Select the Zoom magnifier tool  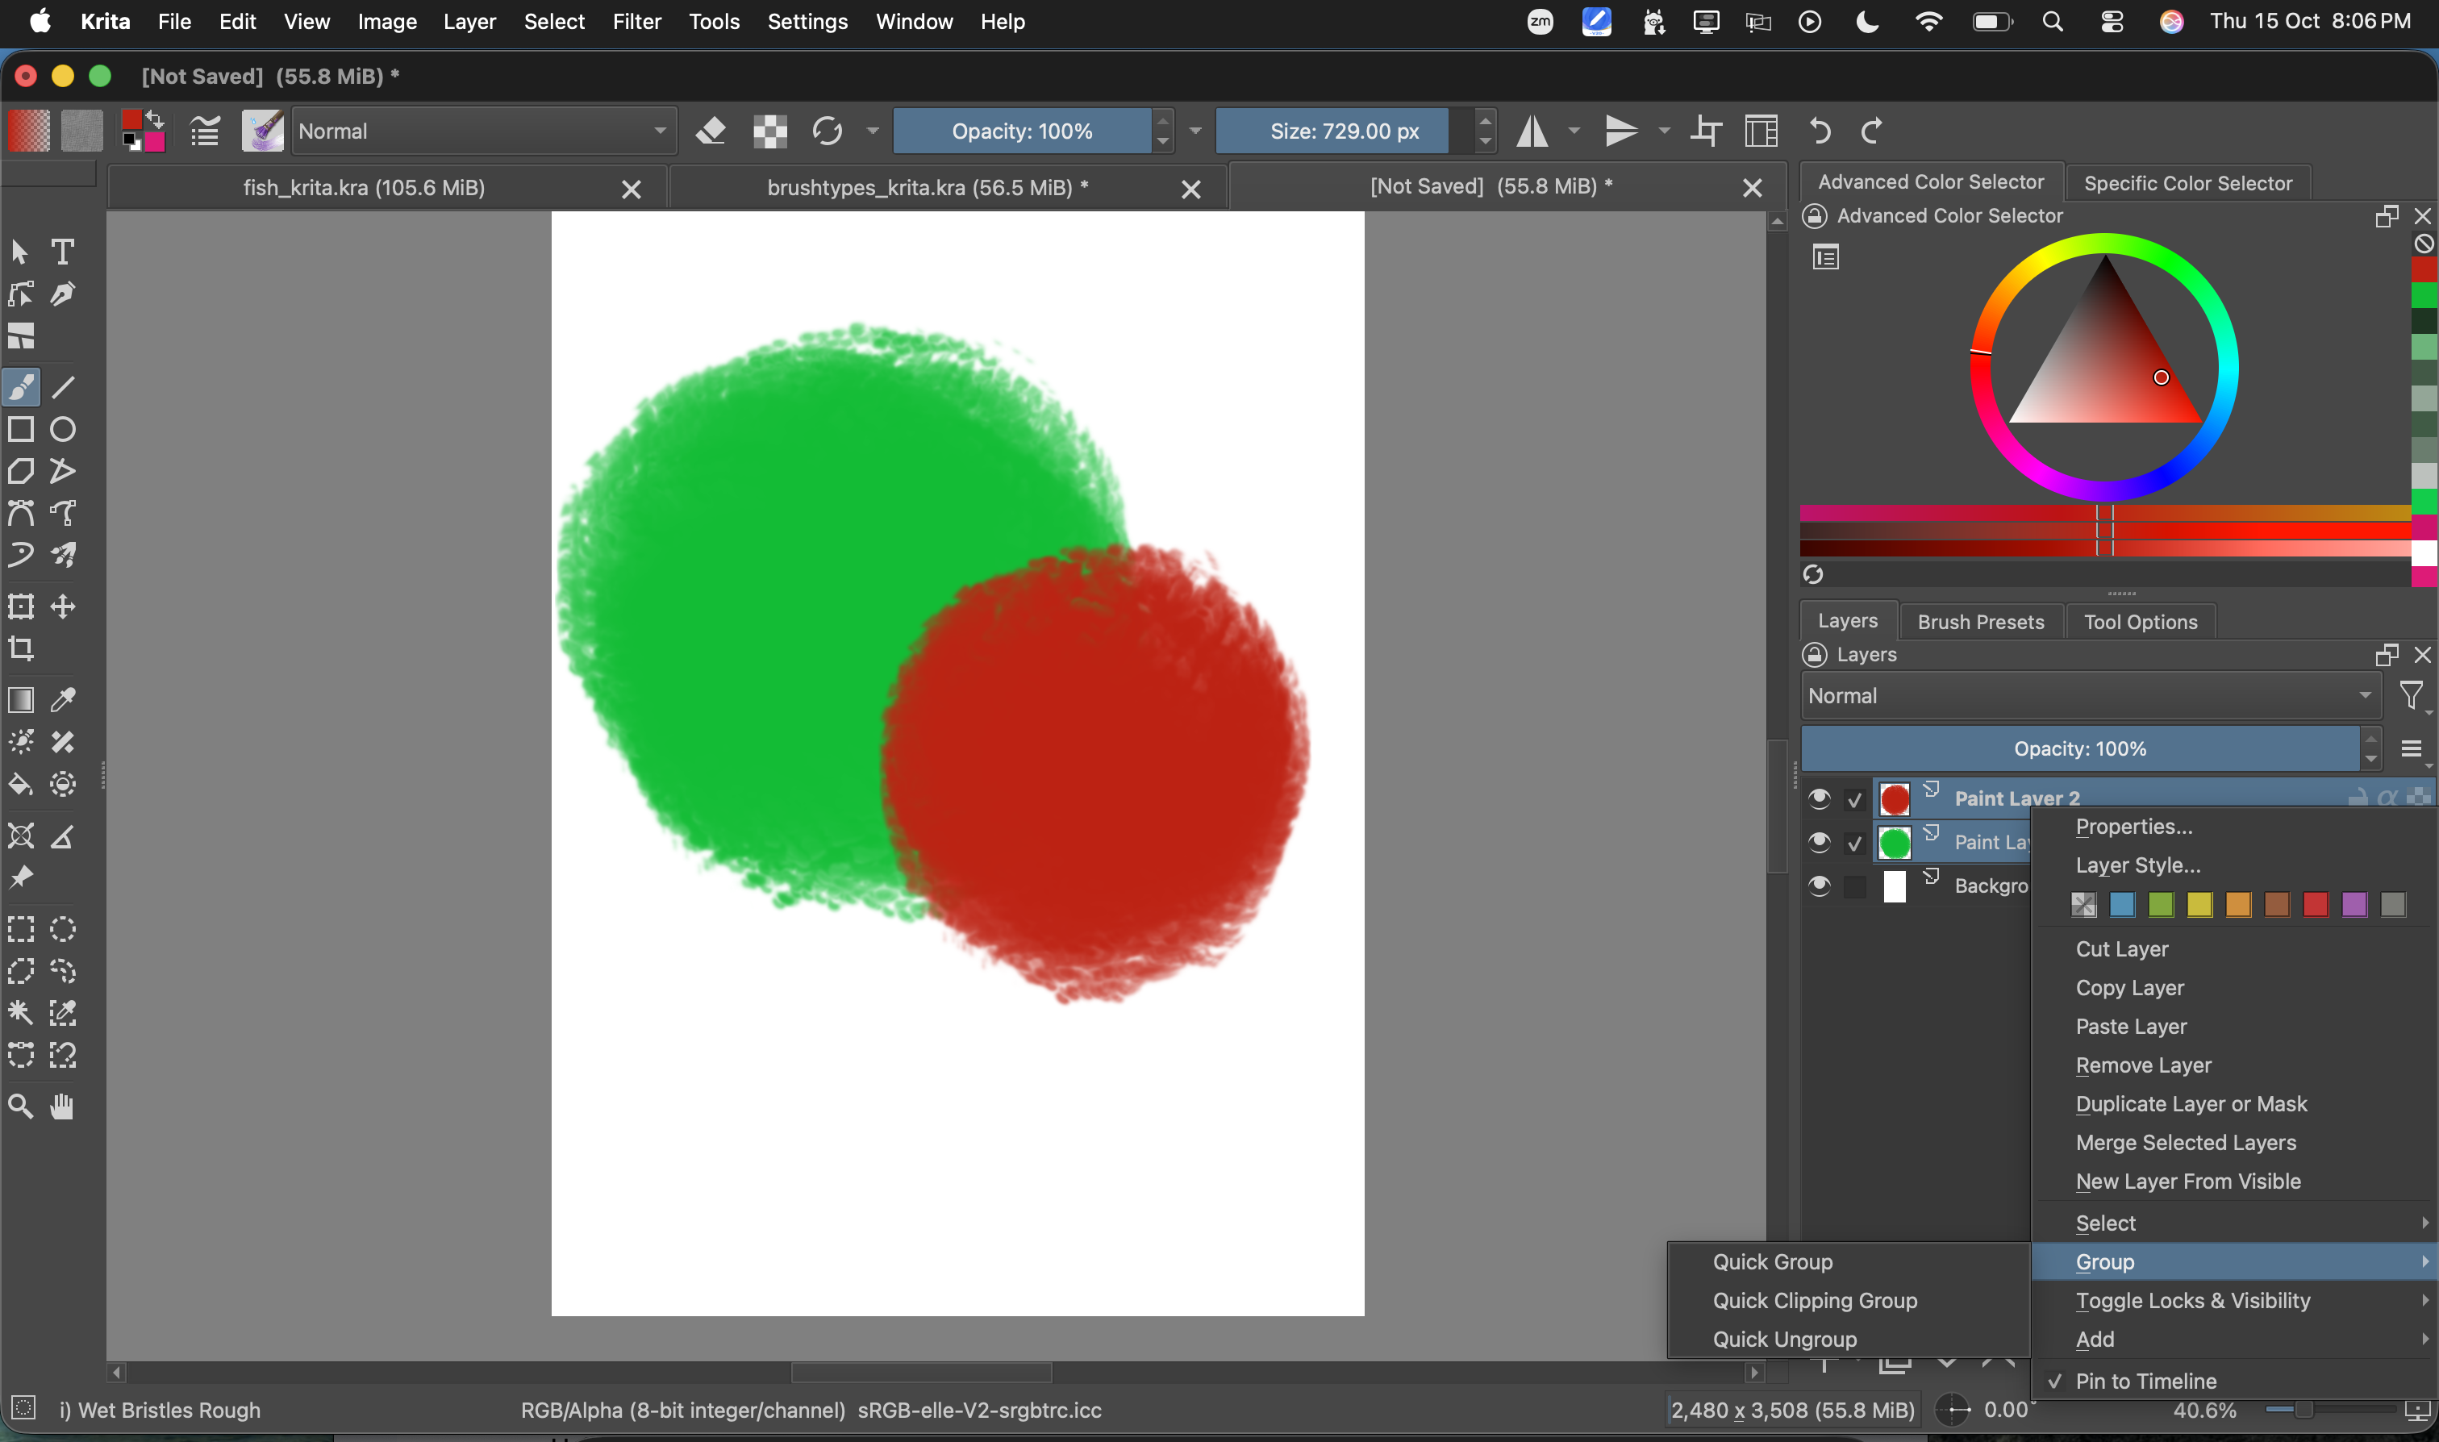click(22, 1106)
